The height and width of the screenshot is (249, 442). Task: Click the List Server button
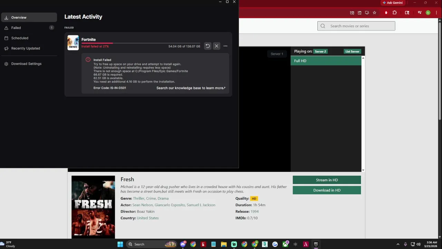pyautogui.click(x=352, y=52)
